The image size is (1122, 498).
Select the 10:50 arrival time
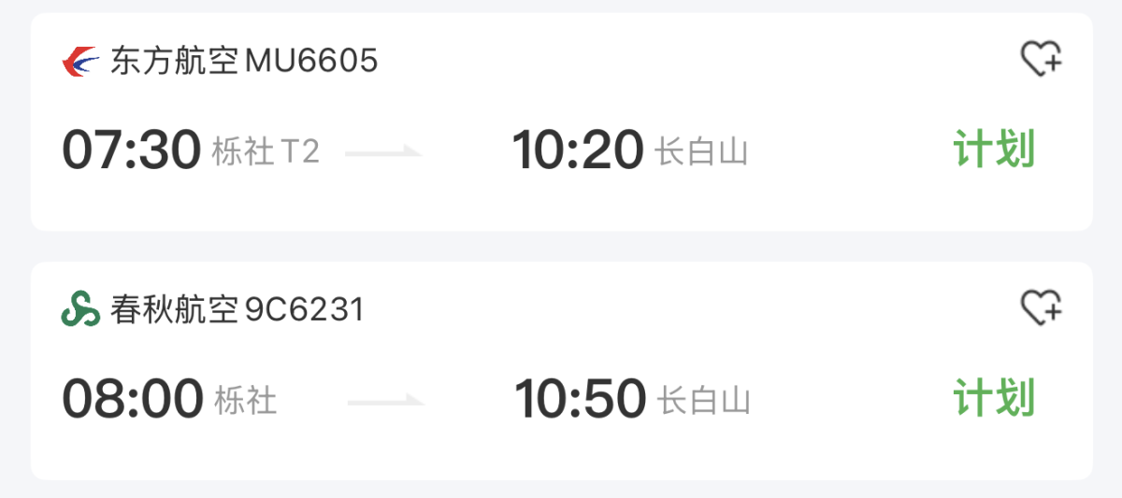pos(580,399)
